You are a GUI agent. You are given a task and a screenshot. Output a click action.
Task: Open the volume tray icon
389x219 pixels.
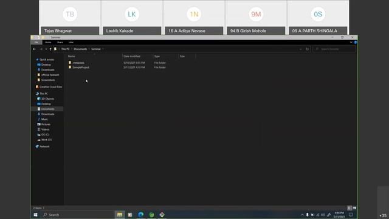(323, 215)
